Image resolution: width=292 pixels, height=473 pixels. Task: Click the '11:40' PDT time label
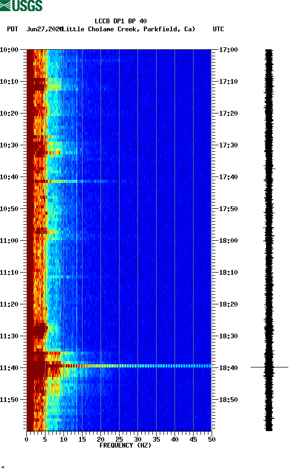[9, 368]
